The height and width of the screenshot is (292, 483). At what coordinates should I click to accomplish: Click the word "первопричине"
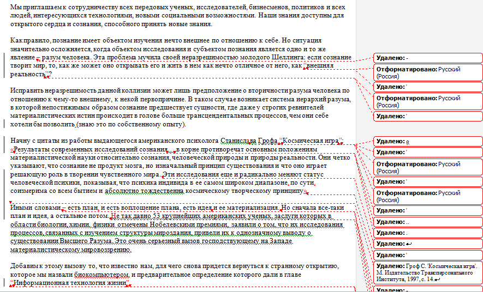[163, 99]
